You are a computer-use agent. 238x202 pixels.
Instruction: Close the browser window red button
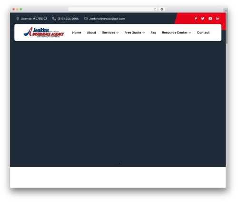(14, 9)
